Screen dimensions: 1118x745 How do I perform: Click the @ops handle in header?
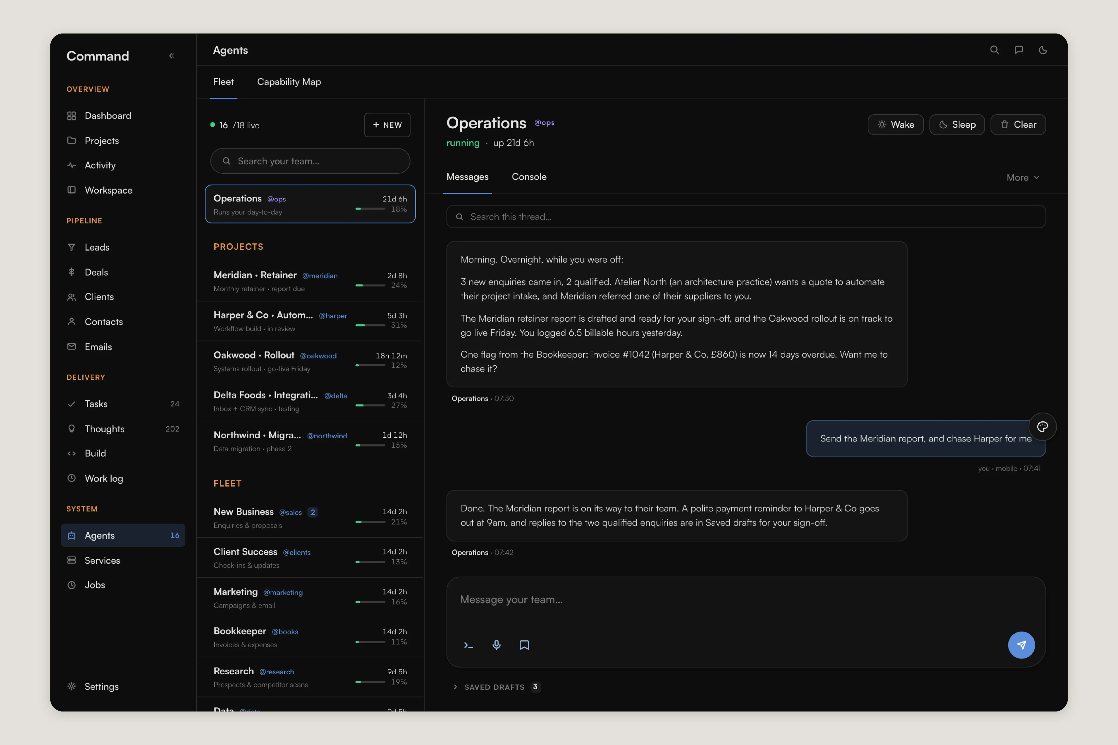point(544,123)
